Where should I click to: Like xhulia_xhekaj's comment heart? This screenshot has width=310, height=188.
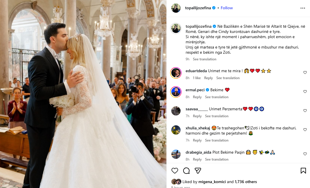tap(305, 130)
